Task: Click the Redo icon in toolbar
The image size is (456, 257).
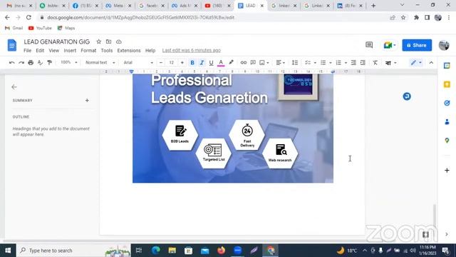Action: (21, 63)
